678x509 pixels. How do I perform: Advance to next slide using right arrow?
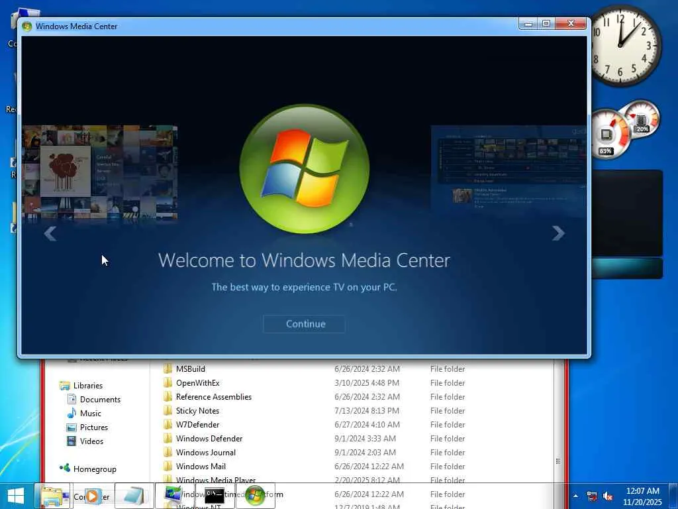click(558, 233)
